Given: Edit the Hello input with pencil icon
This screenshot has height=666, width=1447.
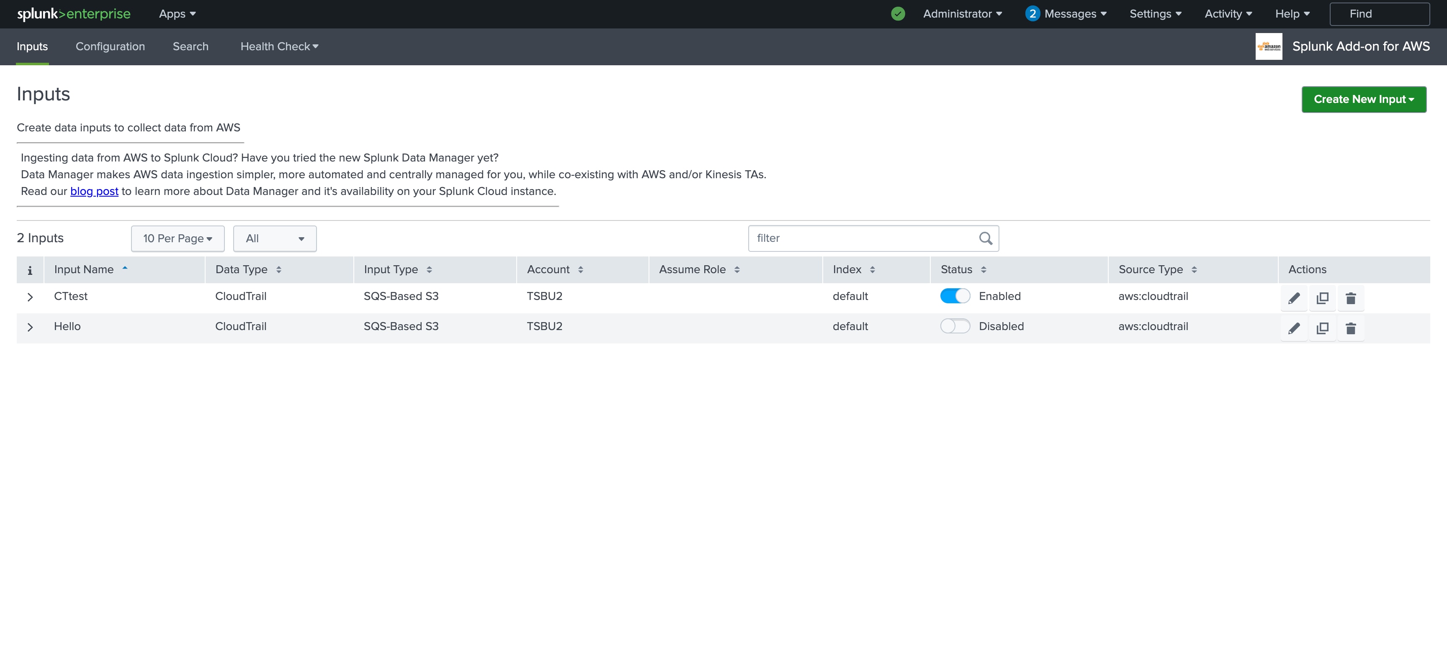Looking at the screenshot, I should (x=1294, y=328).
